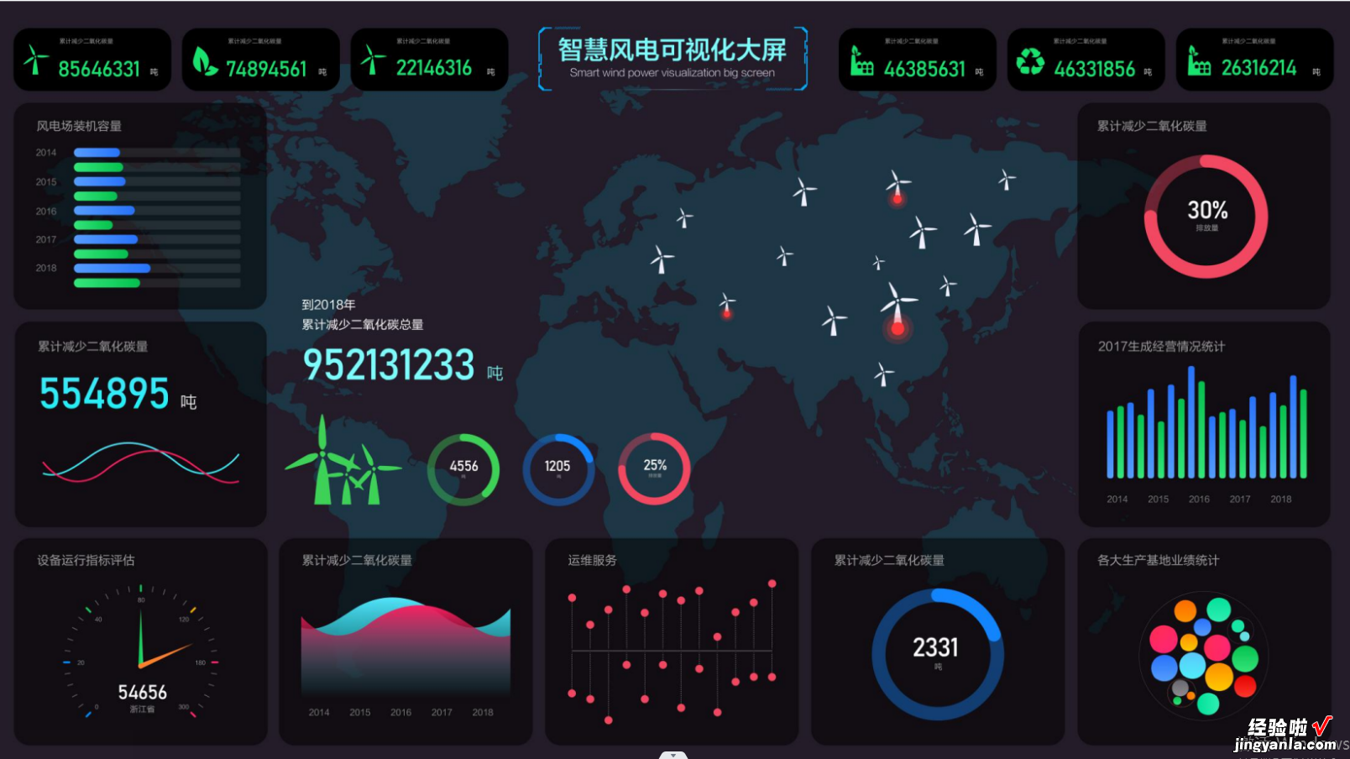Click the 风电场装机容量 panel title
1350x759 pixels.
pos(79,126)
